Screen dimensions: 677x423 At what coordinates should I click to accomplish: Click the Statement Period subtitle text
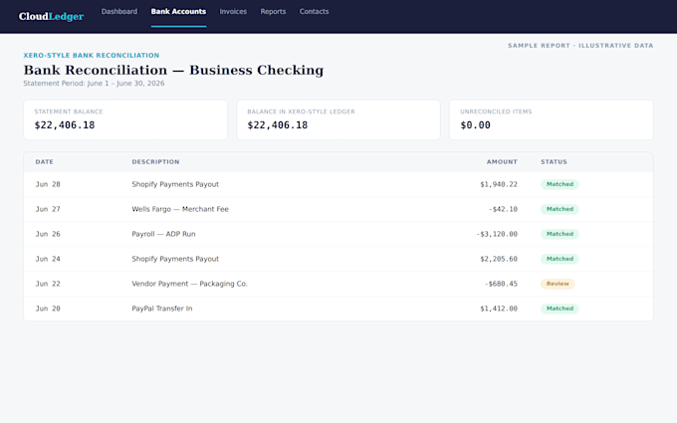click(94, 84)
